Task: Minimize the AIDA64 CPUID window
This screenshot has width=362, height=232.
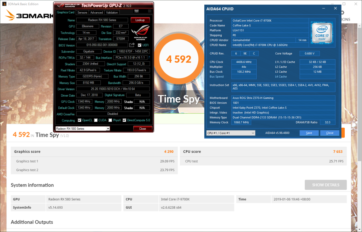Action: pos(324,8)
